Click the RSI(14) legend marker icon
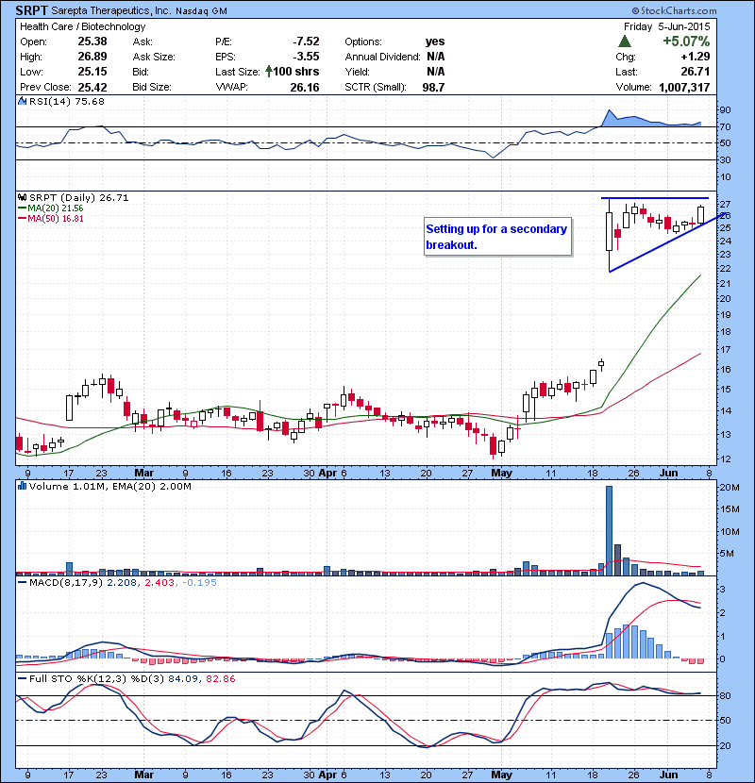The height and width of the screenshot is (783, 755). (x=22, y=102)
